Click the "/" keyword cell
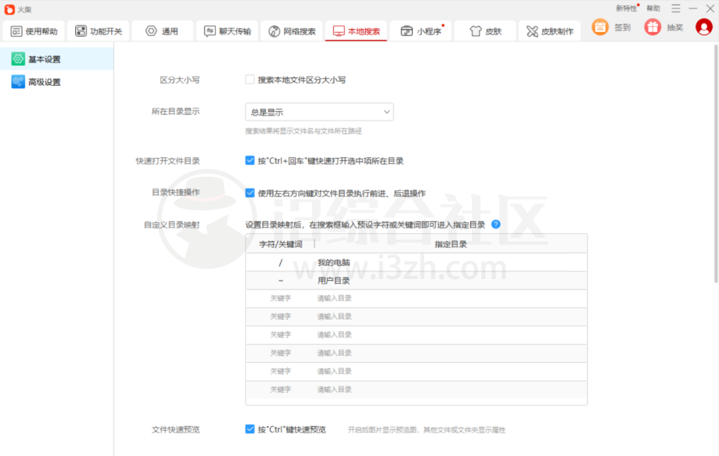719x456 pixels. (281, 262)
